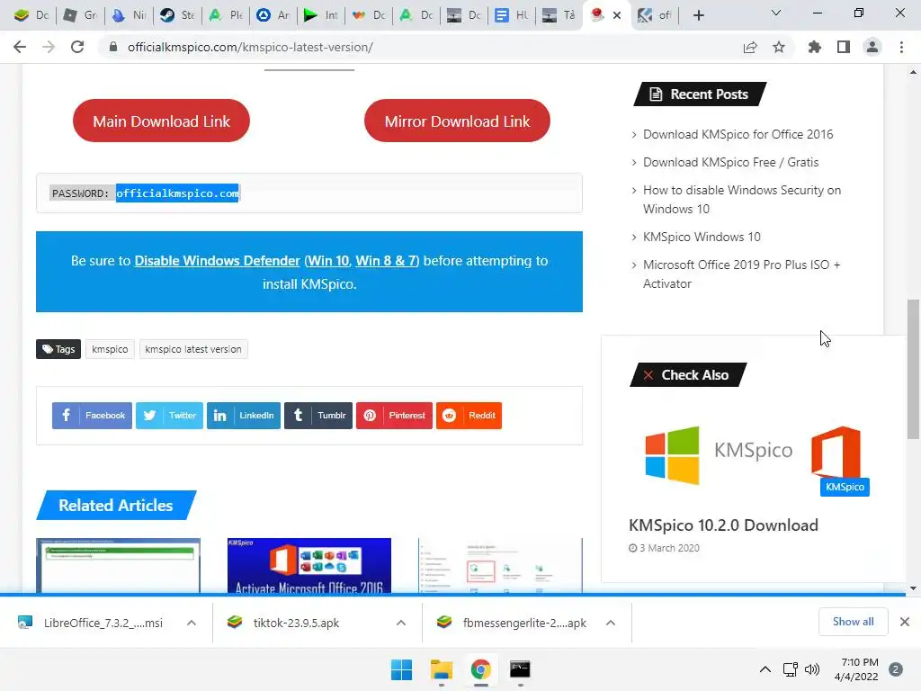Close the active kmspico tab
The height and width of the screenshot is (691, 921).
pos(617,15)
